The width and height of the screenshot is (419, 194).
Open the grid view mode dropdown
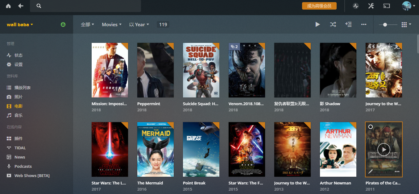(406, 24)
